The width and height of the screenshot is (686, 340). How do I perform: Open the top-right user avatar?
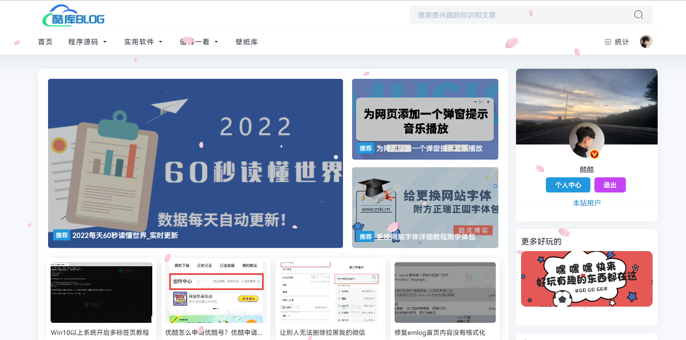(x=646, y=42)
